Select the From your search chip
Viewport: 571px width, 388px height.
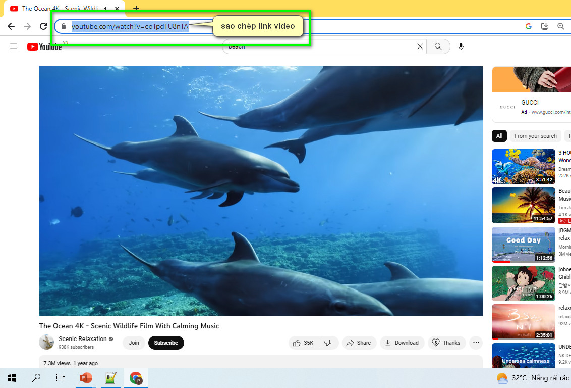pyautogui.click(x=536, y=136)
